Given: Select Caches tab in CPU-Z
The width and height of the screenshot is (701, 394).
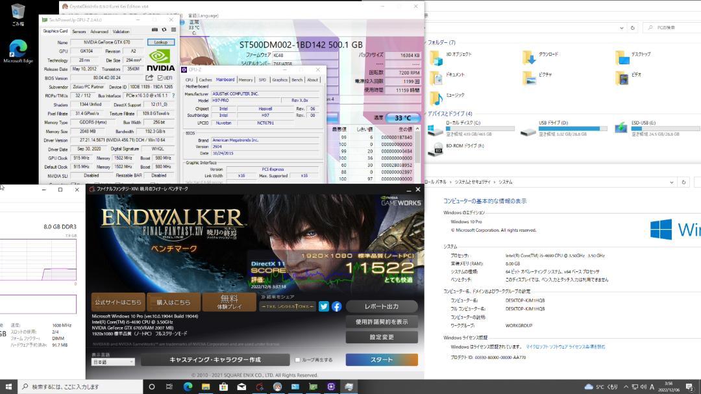Looking at the screenshot, I should tap(205, 80).
